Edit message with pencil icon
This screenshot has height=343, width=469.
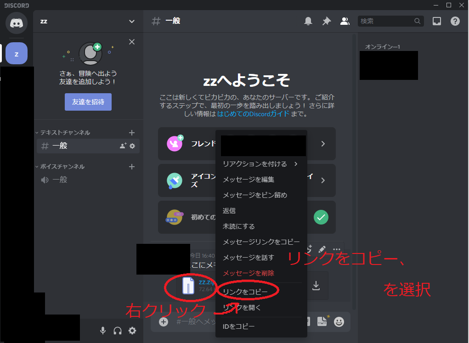[x=322, y=249]
